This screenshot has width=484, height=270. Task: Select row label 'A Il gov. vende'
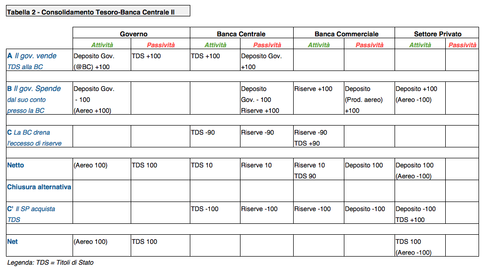click(32, 56)
